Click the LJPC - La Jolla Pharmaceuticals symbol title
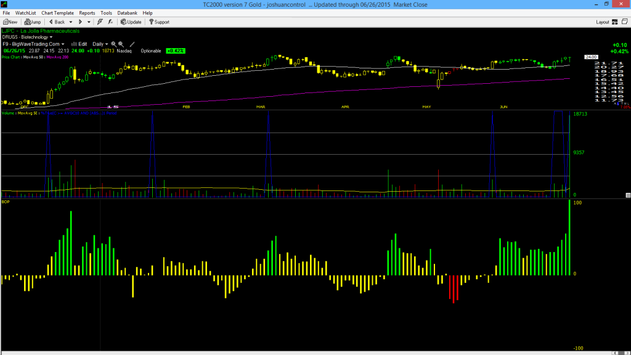 41,31
